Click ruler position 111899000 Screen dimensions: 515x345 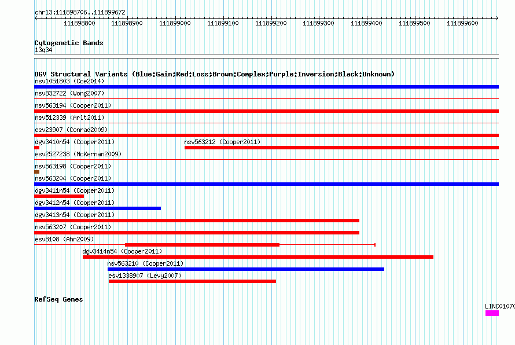coord(175,23)
